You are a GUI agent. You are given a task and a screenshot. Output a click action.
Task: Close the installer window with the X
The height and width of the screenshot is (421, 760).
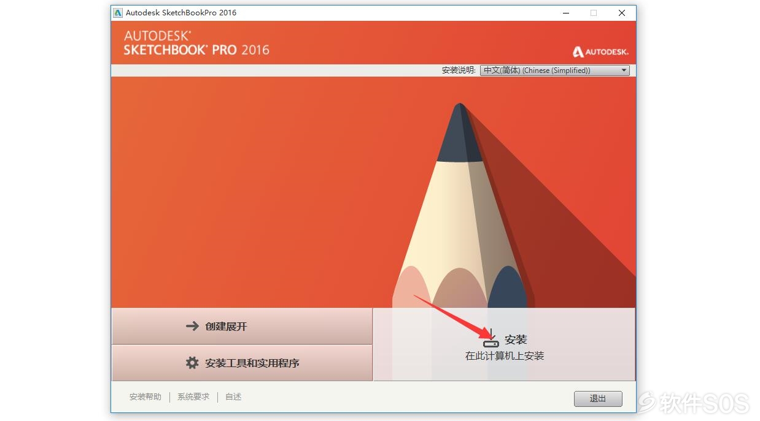(x=622, y=13)
